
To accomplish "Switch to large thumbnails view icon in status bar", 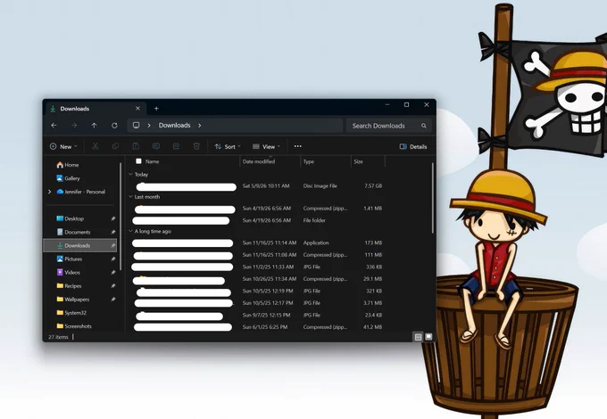I will [428, 337].
